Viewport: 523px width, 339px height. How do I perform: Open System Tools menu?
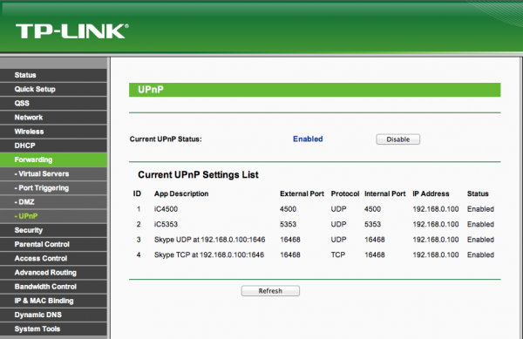[x=53, y=329]
